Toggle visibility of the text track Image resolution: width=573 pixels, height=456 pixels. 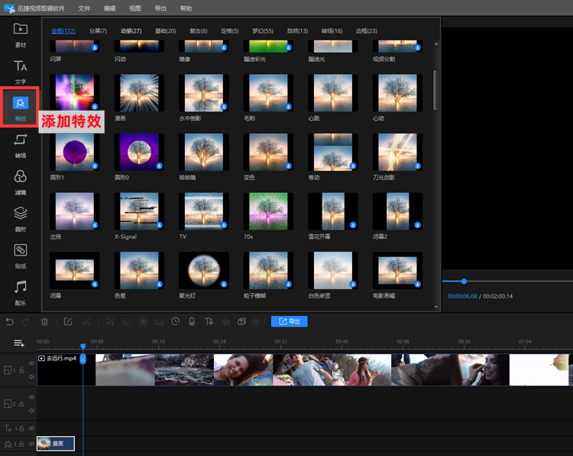31,428
